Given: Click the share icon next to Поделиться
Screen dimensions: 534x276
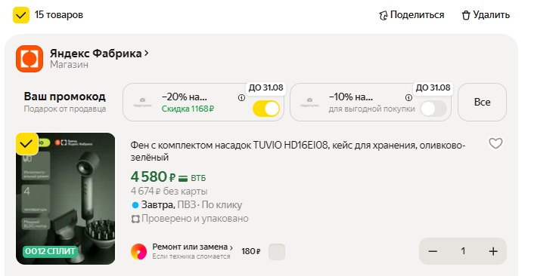Looking at the screenshot, I should pos(383,15).
